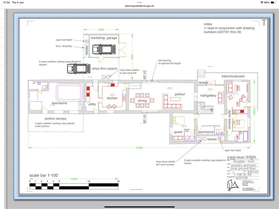Viewport: 279px width, 209px height.
Task: Tap the home indicator bar at bottom
Action: pos(139,207)
